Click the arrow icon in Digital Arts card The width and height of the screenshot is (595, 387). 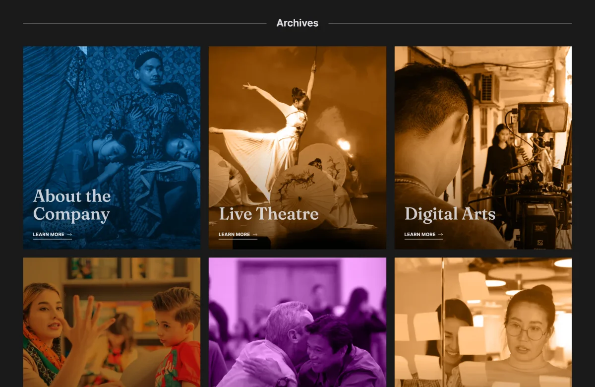440,235
